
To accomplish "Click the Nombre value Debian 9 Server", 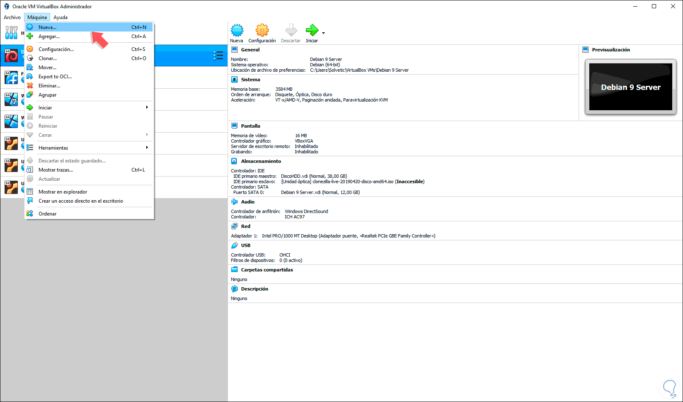I will click(x=326, y=59).
